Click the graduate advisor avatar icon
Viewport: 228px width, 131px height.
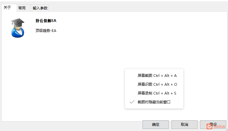[x=18, y=28]
